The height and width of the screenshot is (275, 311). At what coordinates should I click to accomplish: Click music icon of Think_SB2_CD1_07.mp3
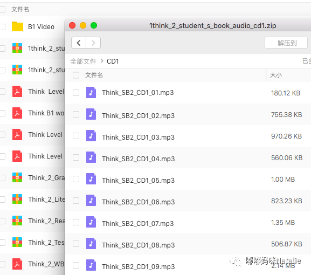point(91,222)
